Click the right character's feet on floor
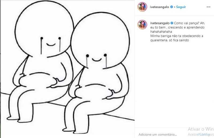Viewport: 214px width, 138px height. pyautogui.click(x=72, y=131)
